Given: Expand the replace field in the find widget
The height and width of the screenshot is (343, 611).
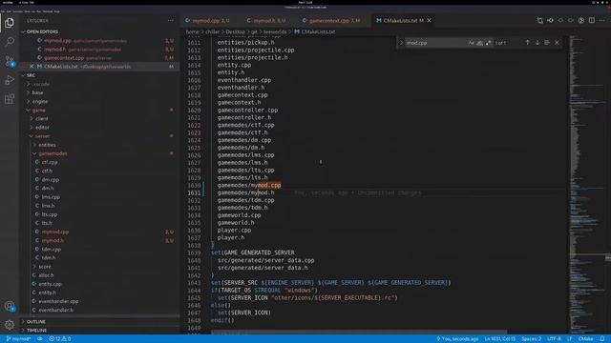Looking at the screenshot, I should pyautogui.click(x=401, y=43).
